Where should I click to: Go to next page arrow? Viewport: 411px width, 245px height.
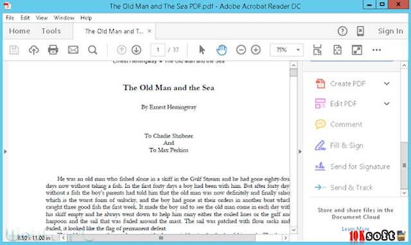[x=136, y=50]
